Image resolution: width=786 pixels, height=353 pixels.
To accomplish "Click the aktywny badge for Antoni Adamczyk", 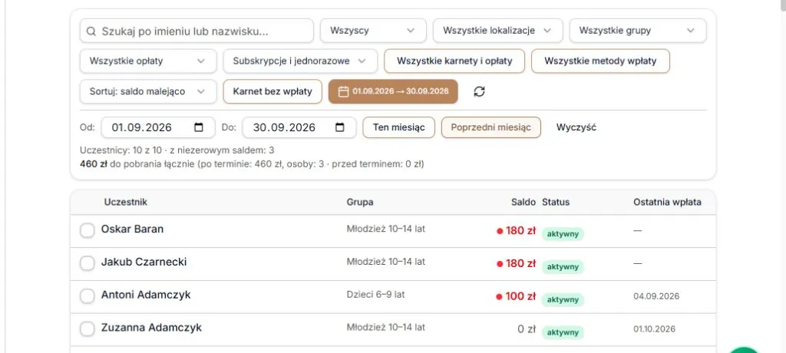I will point(563,299).
